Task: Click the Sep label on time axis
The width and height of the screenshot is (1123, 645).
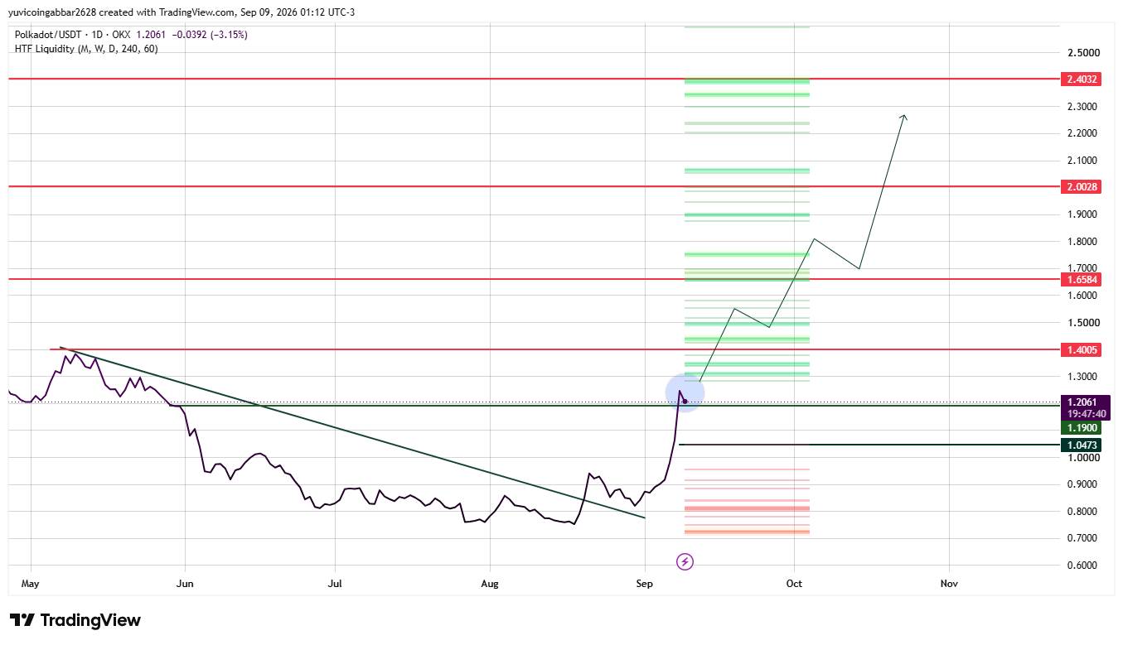Action: click(x=645, y=584)
